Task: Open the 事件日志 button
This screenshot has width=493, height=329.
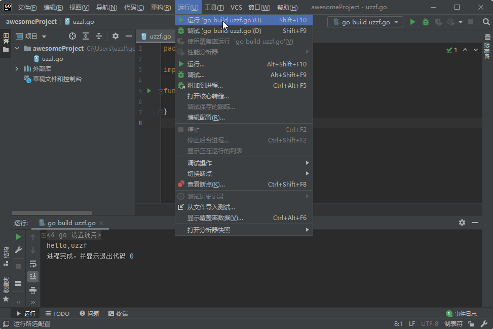Action: click(462, 314)
